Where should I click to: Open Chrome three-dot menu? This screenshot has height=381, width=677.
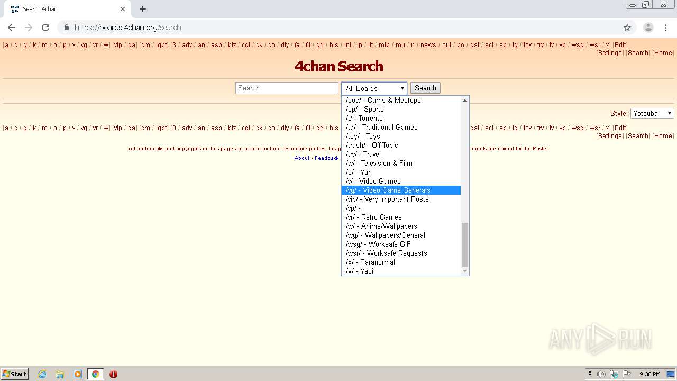pos(665,28)
